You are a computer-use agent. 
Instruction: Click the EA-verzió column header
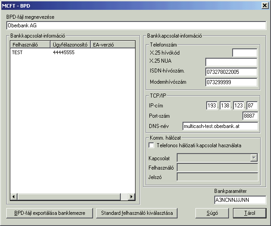pos(113,45)
